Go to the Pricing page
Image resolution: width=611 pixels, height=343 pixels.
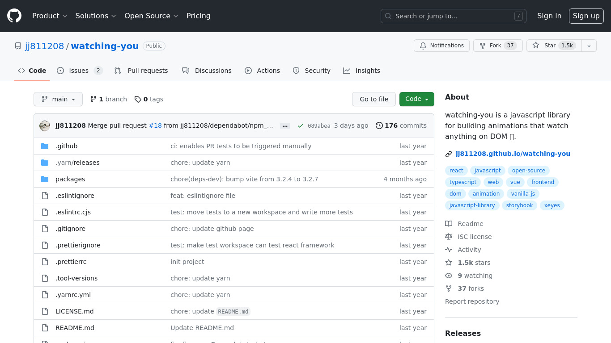198,16
